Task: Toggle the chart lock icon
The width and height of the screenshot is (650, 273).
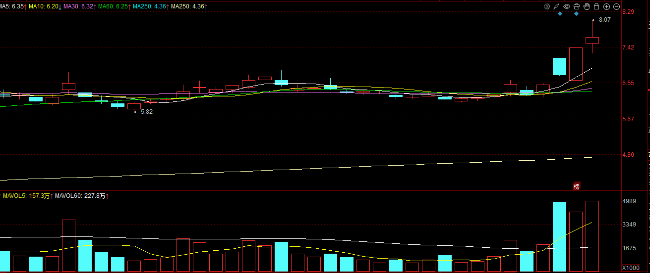Action: pyautogui.click(x=596, y=6)
